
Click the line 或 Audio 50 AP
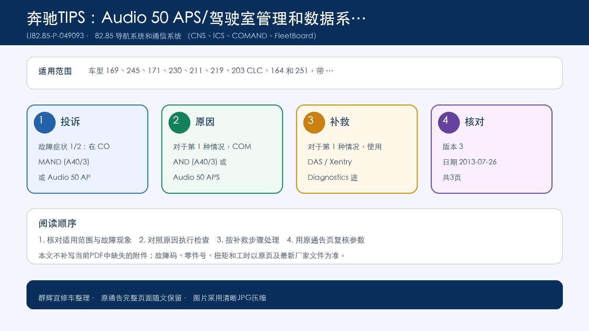click(64, 177)
